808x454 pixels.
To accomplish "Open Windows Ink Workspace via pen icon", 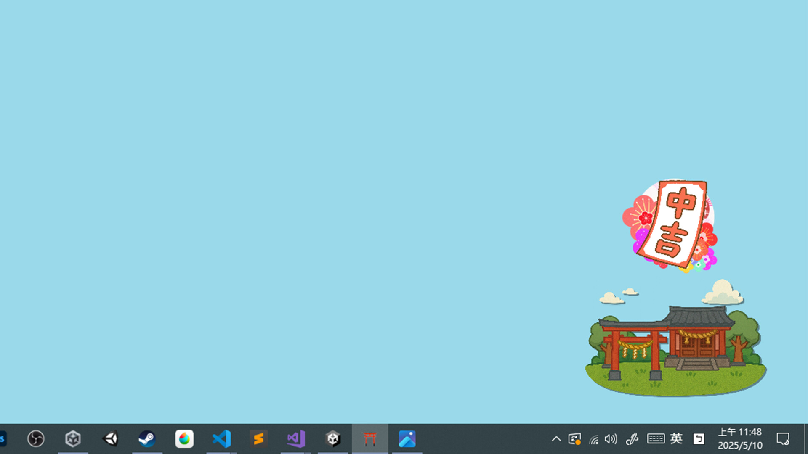I will [633, 439].
